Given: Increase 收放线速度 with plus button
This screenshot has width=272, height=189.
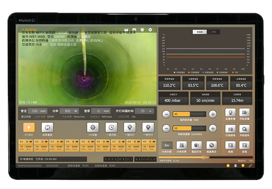Looking at the screenshot, I should click(213, 128).
